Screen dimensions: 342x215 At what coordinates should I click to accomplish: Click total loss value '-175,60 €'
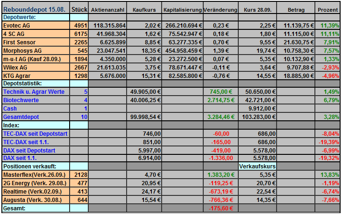(x=221, y=208)
